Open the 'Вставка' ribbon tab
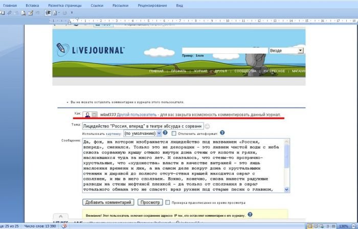358x229 pixels. click(x=32, y=5)
